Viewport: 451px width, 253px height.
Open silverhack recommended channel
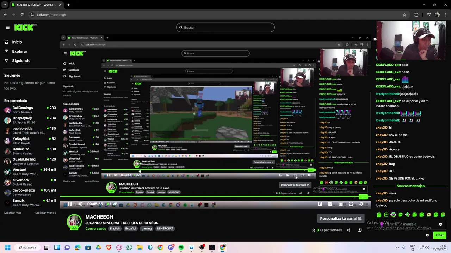(30, 182)
